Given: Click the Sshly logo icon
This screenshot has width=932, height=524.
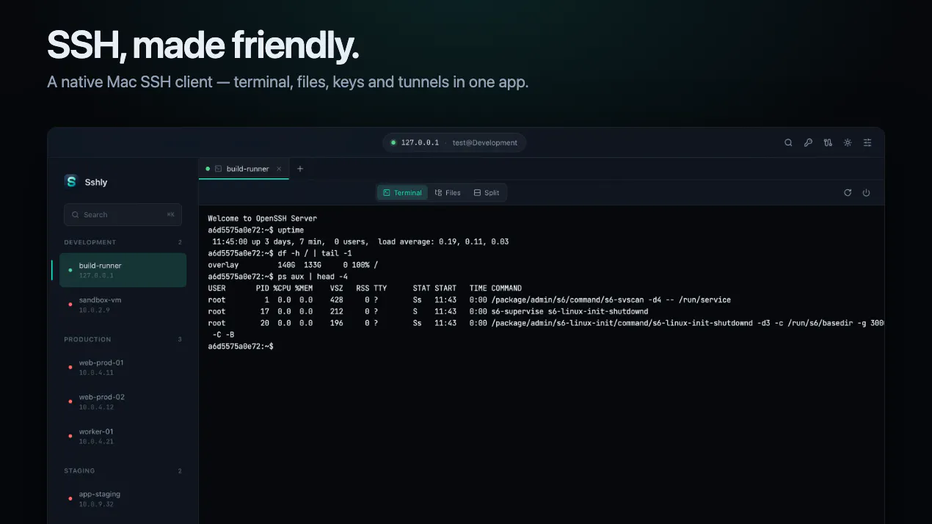Looking at the screenshot, I should pos(71,181).
